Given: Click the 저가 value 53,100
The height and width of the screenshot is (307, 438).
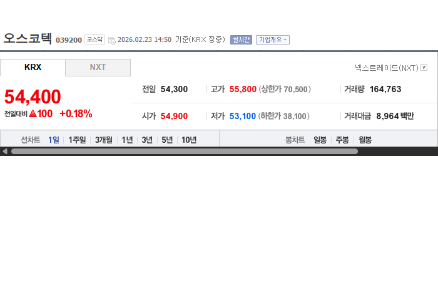Looking at the screenshot, I should click(243, 116).
